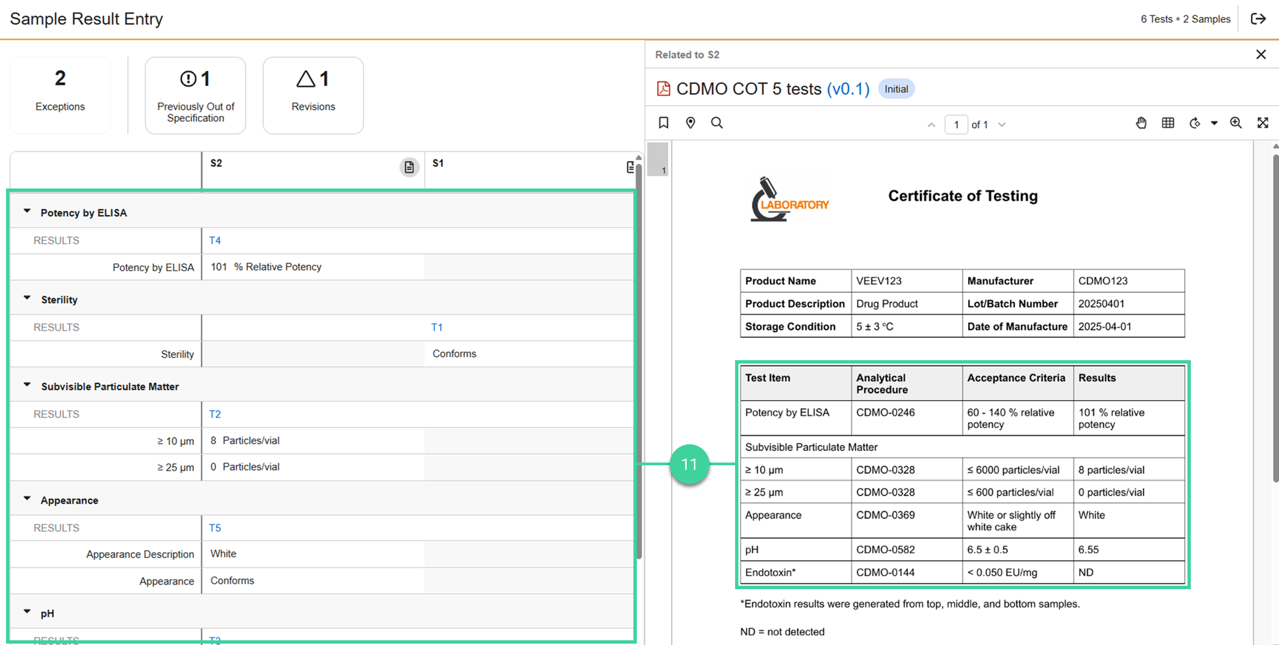Open the rotate options dropdown arrow
1279x645 pixels.
pos(1214,123)
